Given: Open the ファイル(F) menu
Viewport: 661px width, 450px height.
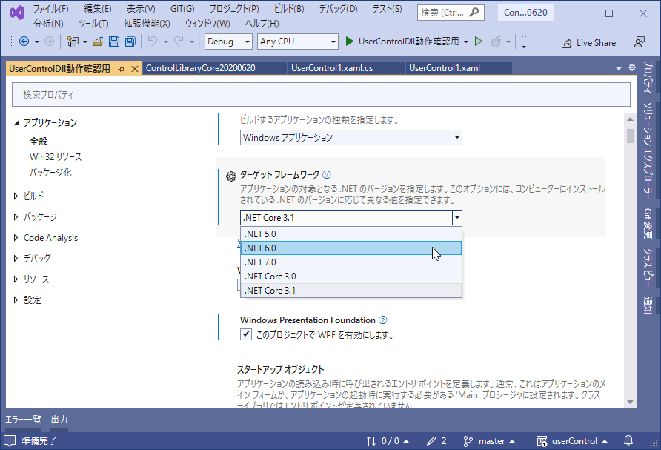Looking at the screenshot, I should point(50,9).
